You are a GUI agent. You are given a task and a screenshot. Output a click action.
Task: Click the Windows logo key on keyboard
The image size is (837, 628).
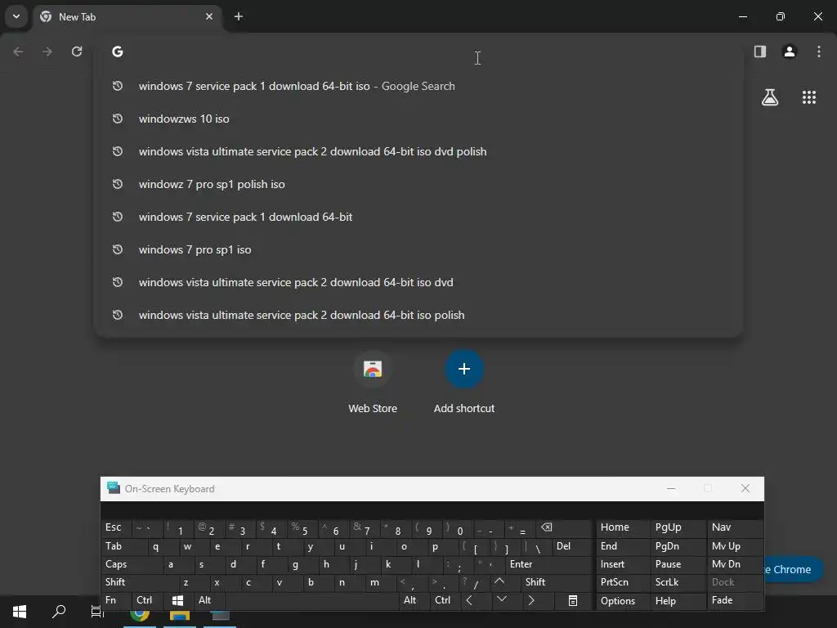pos(177,600)
